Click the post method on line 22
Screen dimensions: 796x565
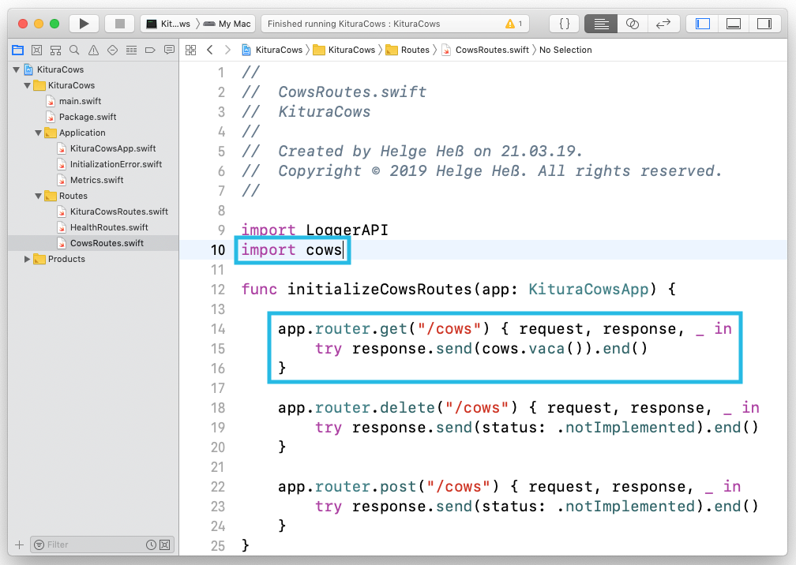coord(398,487)
